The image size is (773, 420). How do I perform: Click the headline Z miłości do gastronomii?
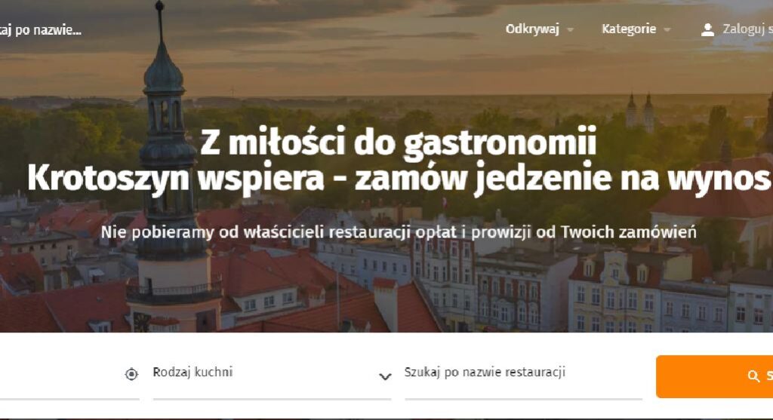tap(399, 141)
